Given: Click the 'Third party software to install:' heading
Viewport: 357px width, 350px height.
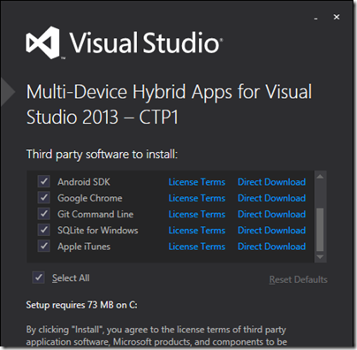Looking at the screenshot, I should [102, 155].
